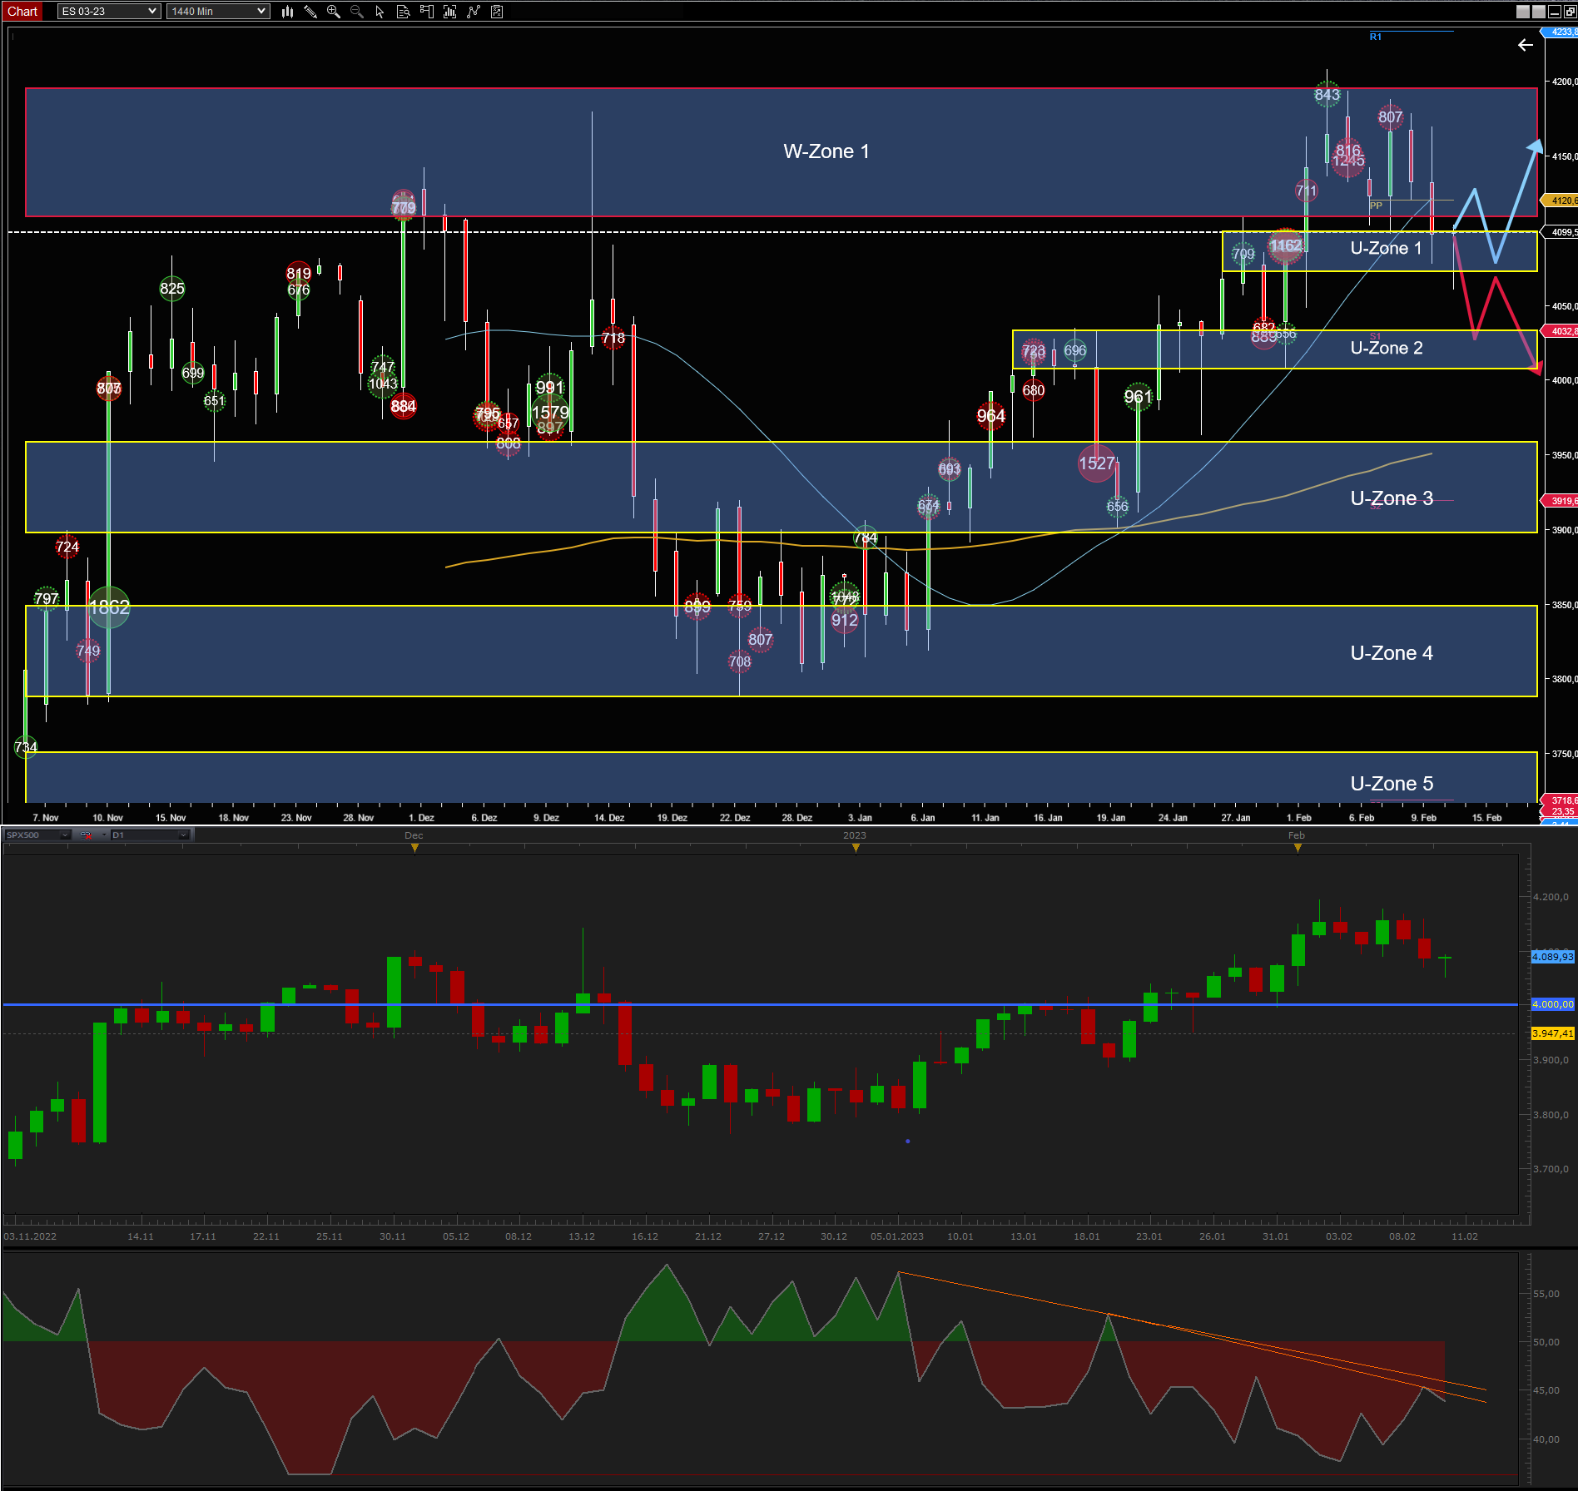The image size is (1578, 1491).
Task: Open the document search icon on toolbar
Action: pyautogui.click(x=404, y=12)
